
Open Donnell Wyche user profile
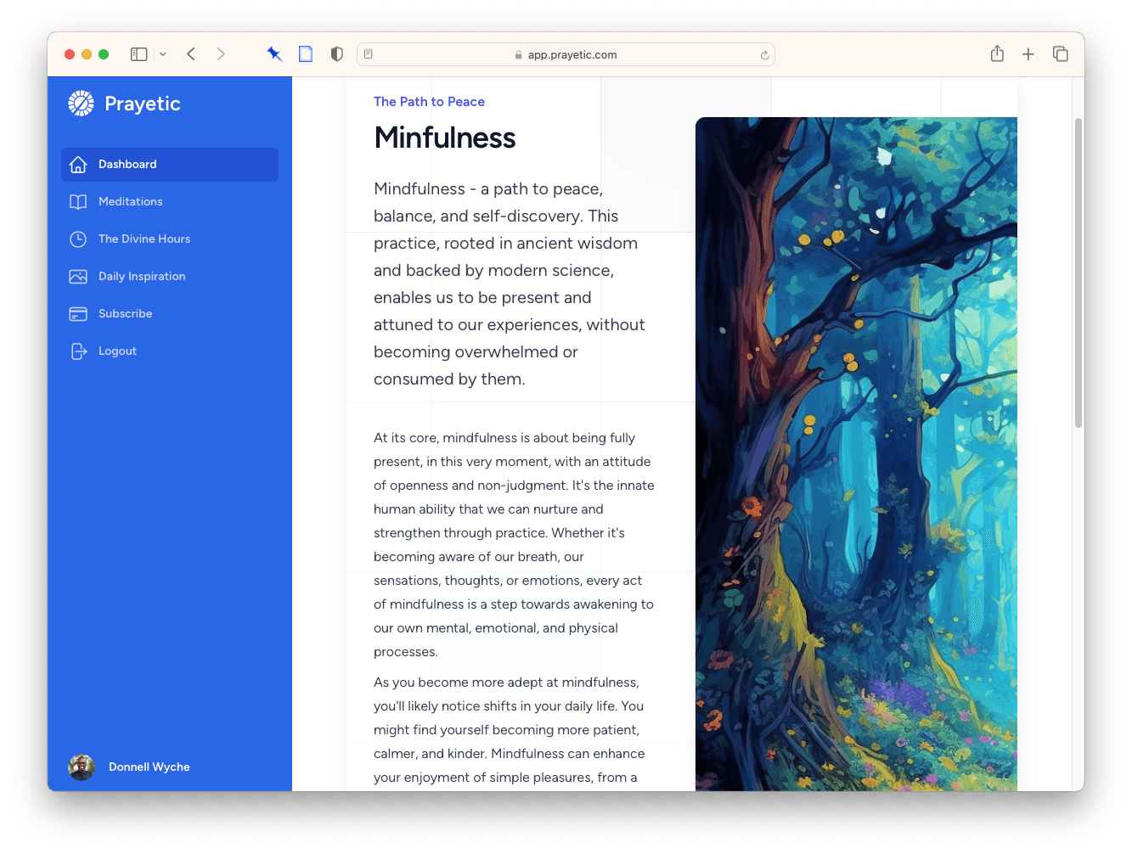click(x=149, y=767)
